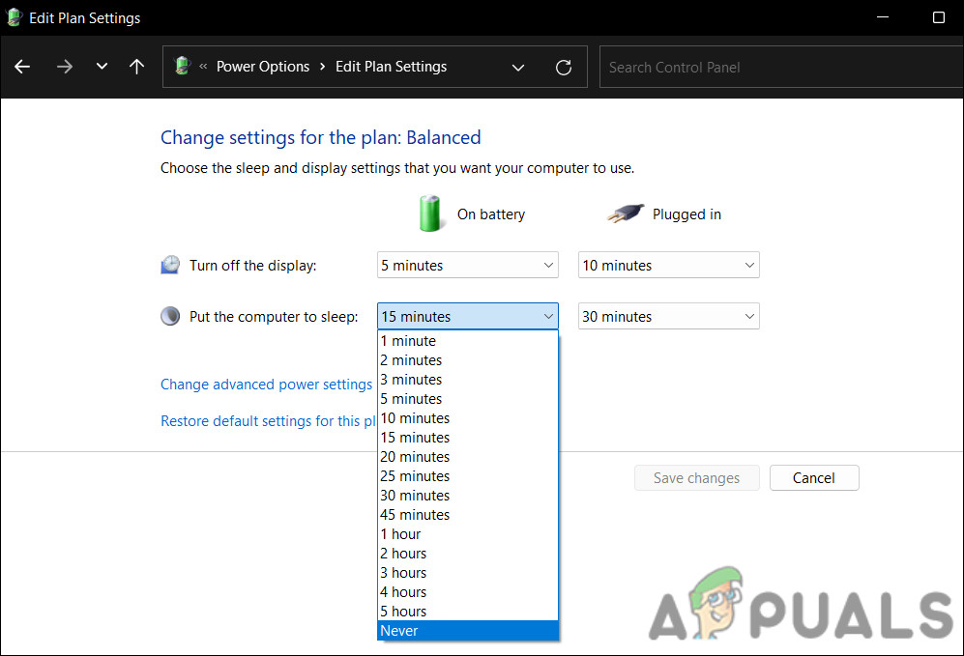The width and height of the screenshot is (964, 656).
Task: Select 3 minutes from sleep list
Action: pos(467,380)
